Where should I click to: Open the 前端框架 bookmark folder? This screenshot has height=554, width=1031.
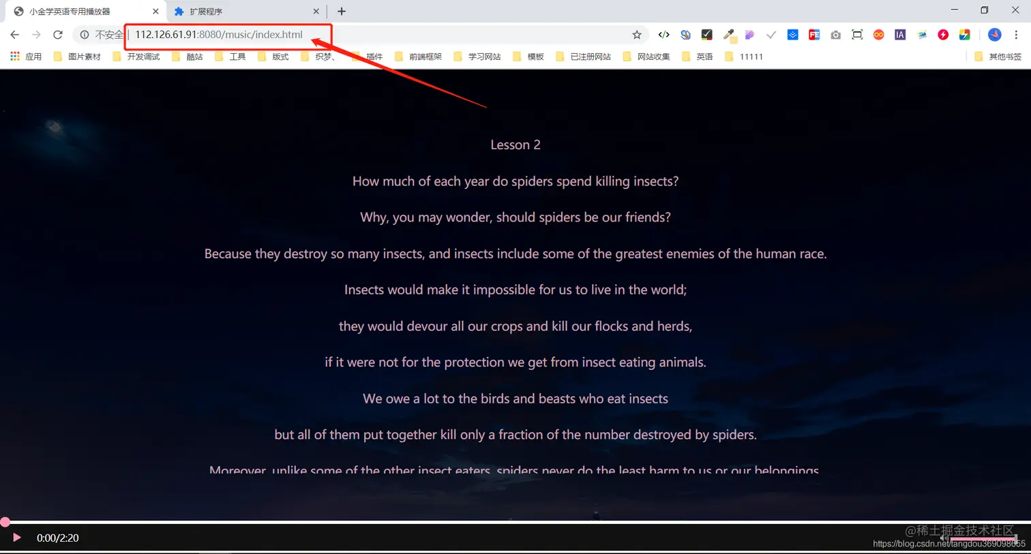pos(417,57)
